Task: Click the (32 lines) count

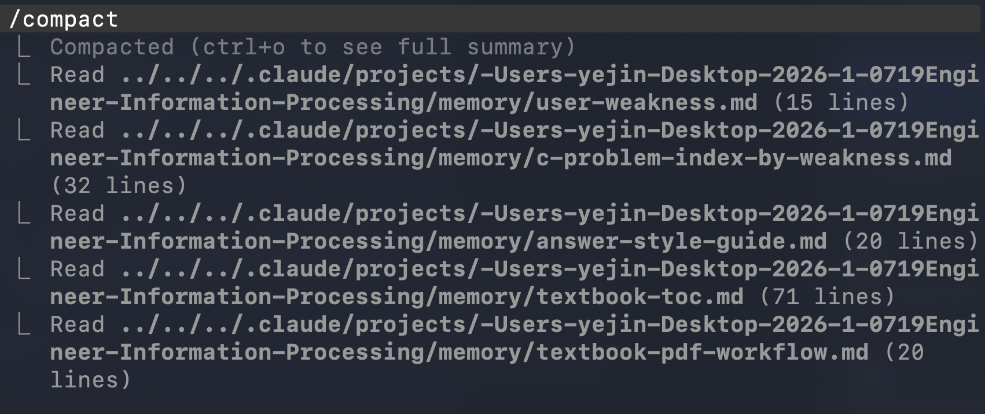Action: tap(119, 186)
